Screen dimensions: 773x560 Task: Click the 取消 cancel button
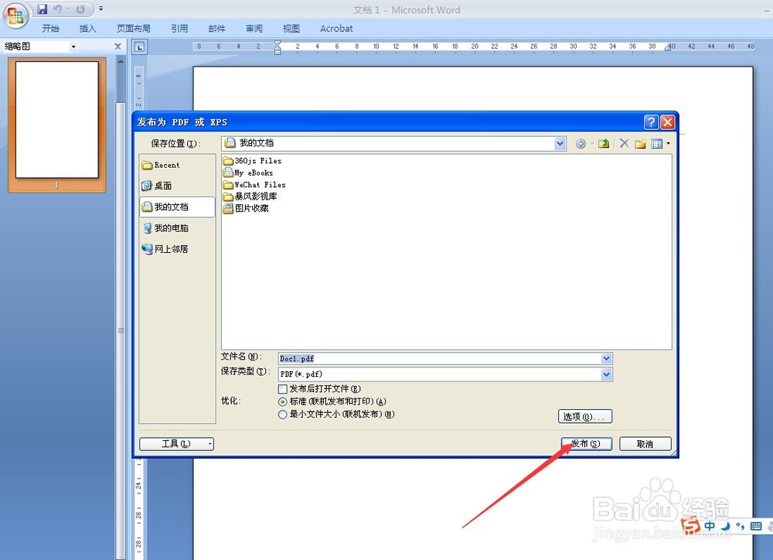(645, 444)
